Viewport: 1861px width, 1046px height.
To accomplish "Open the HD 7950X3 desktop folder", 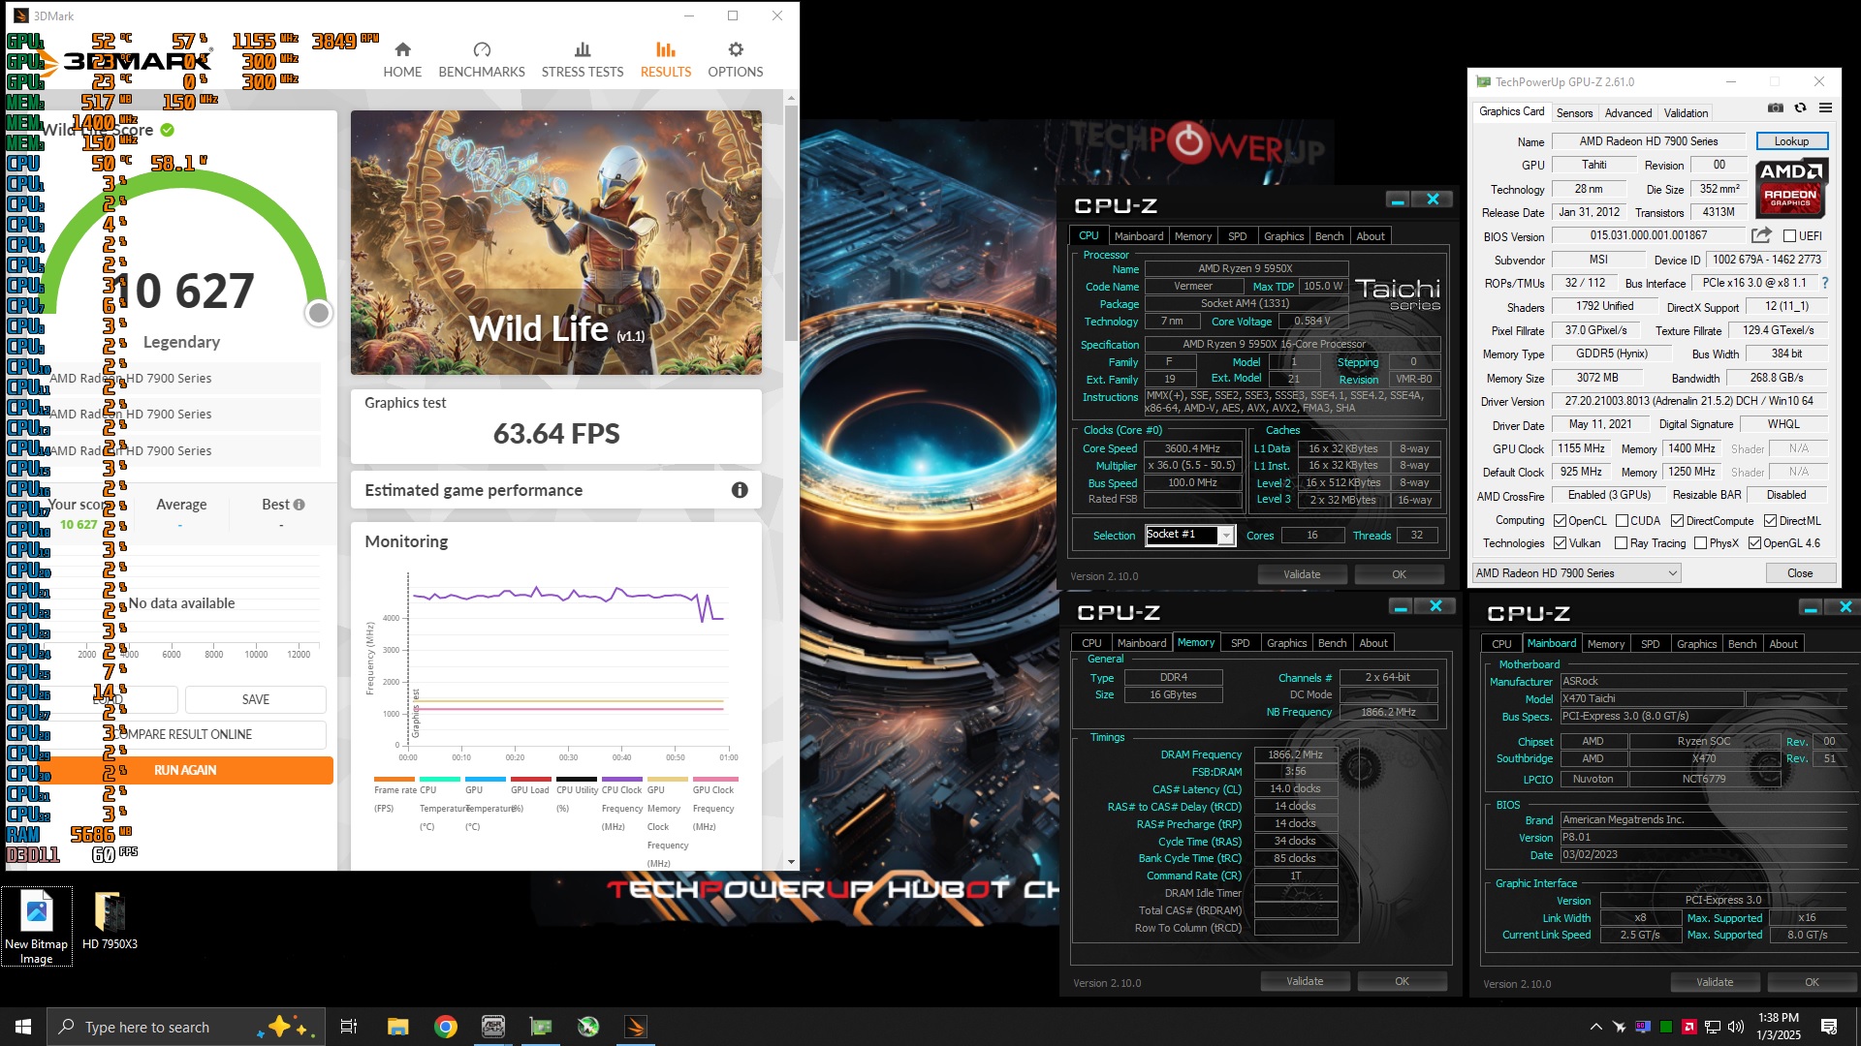I will [x=110, y=920].
